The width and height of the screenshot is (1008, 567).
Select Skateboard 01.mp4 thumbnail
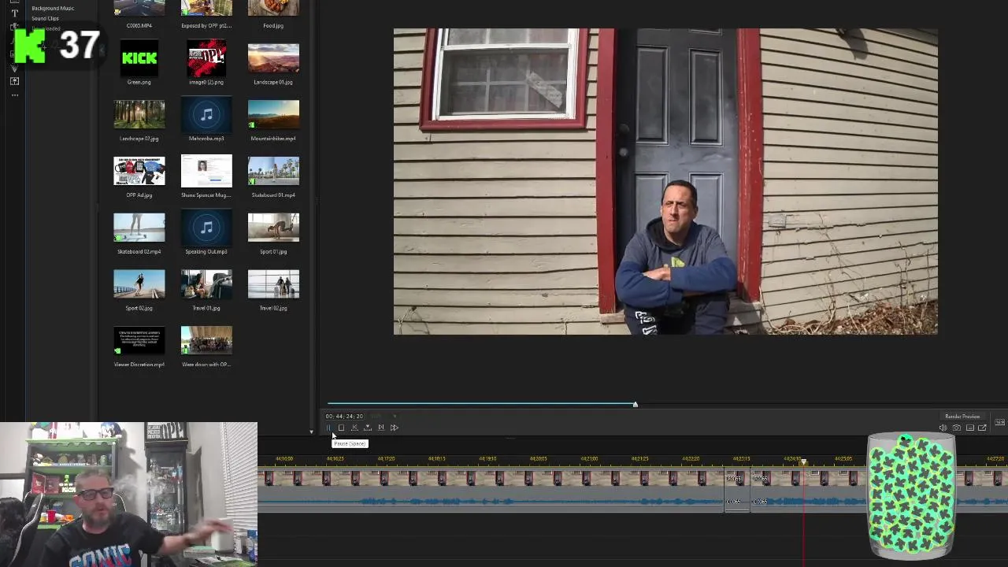click(x=273, y=171)
